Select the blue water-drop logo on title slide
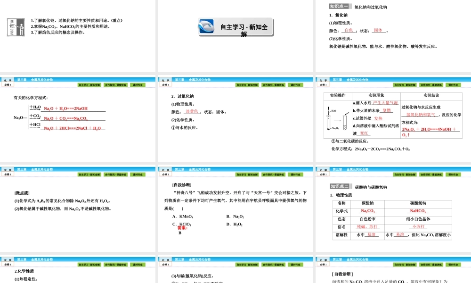Image resolution: width=471 pixels, height=283 pixels. tap(206, 27)
